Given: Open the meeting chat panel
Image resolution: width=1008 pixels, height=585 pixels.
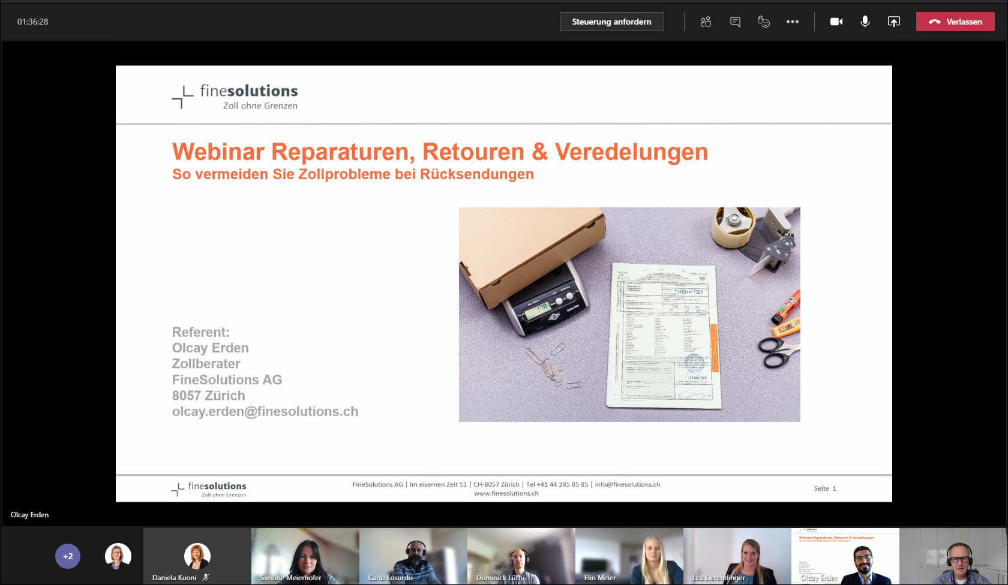Looking at the screenshot, I should (734, 22).
